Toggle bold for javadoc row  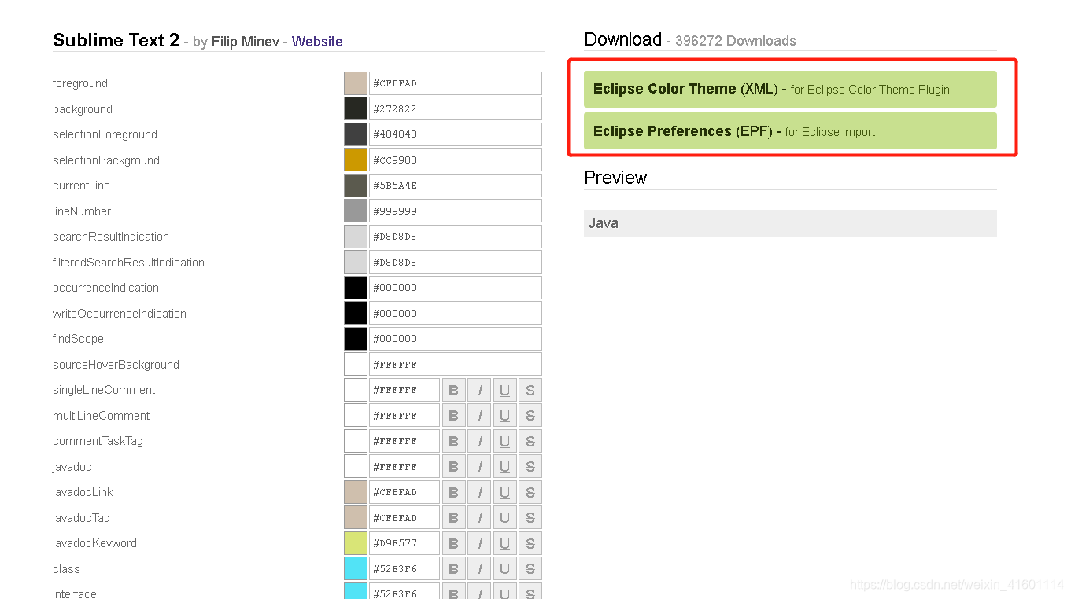[453, 467]
